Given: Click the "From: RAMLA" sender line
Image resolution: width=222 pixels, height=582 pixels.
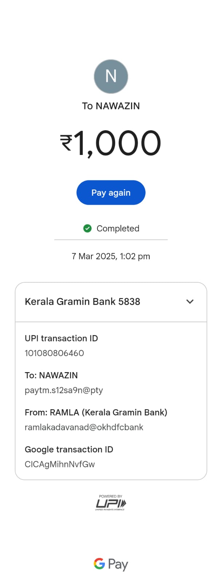Looking at the screenshot, I should coord(96,412).
